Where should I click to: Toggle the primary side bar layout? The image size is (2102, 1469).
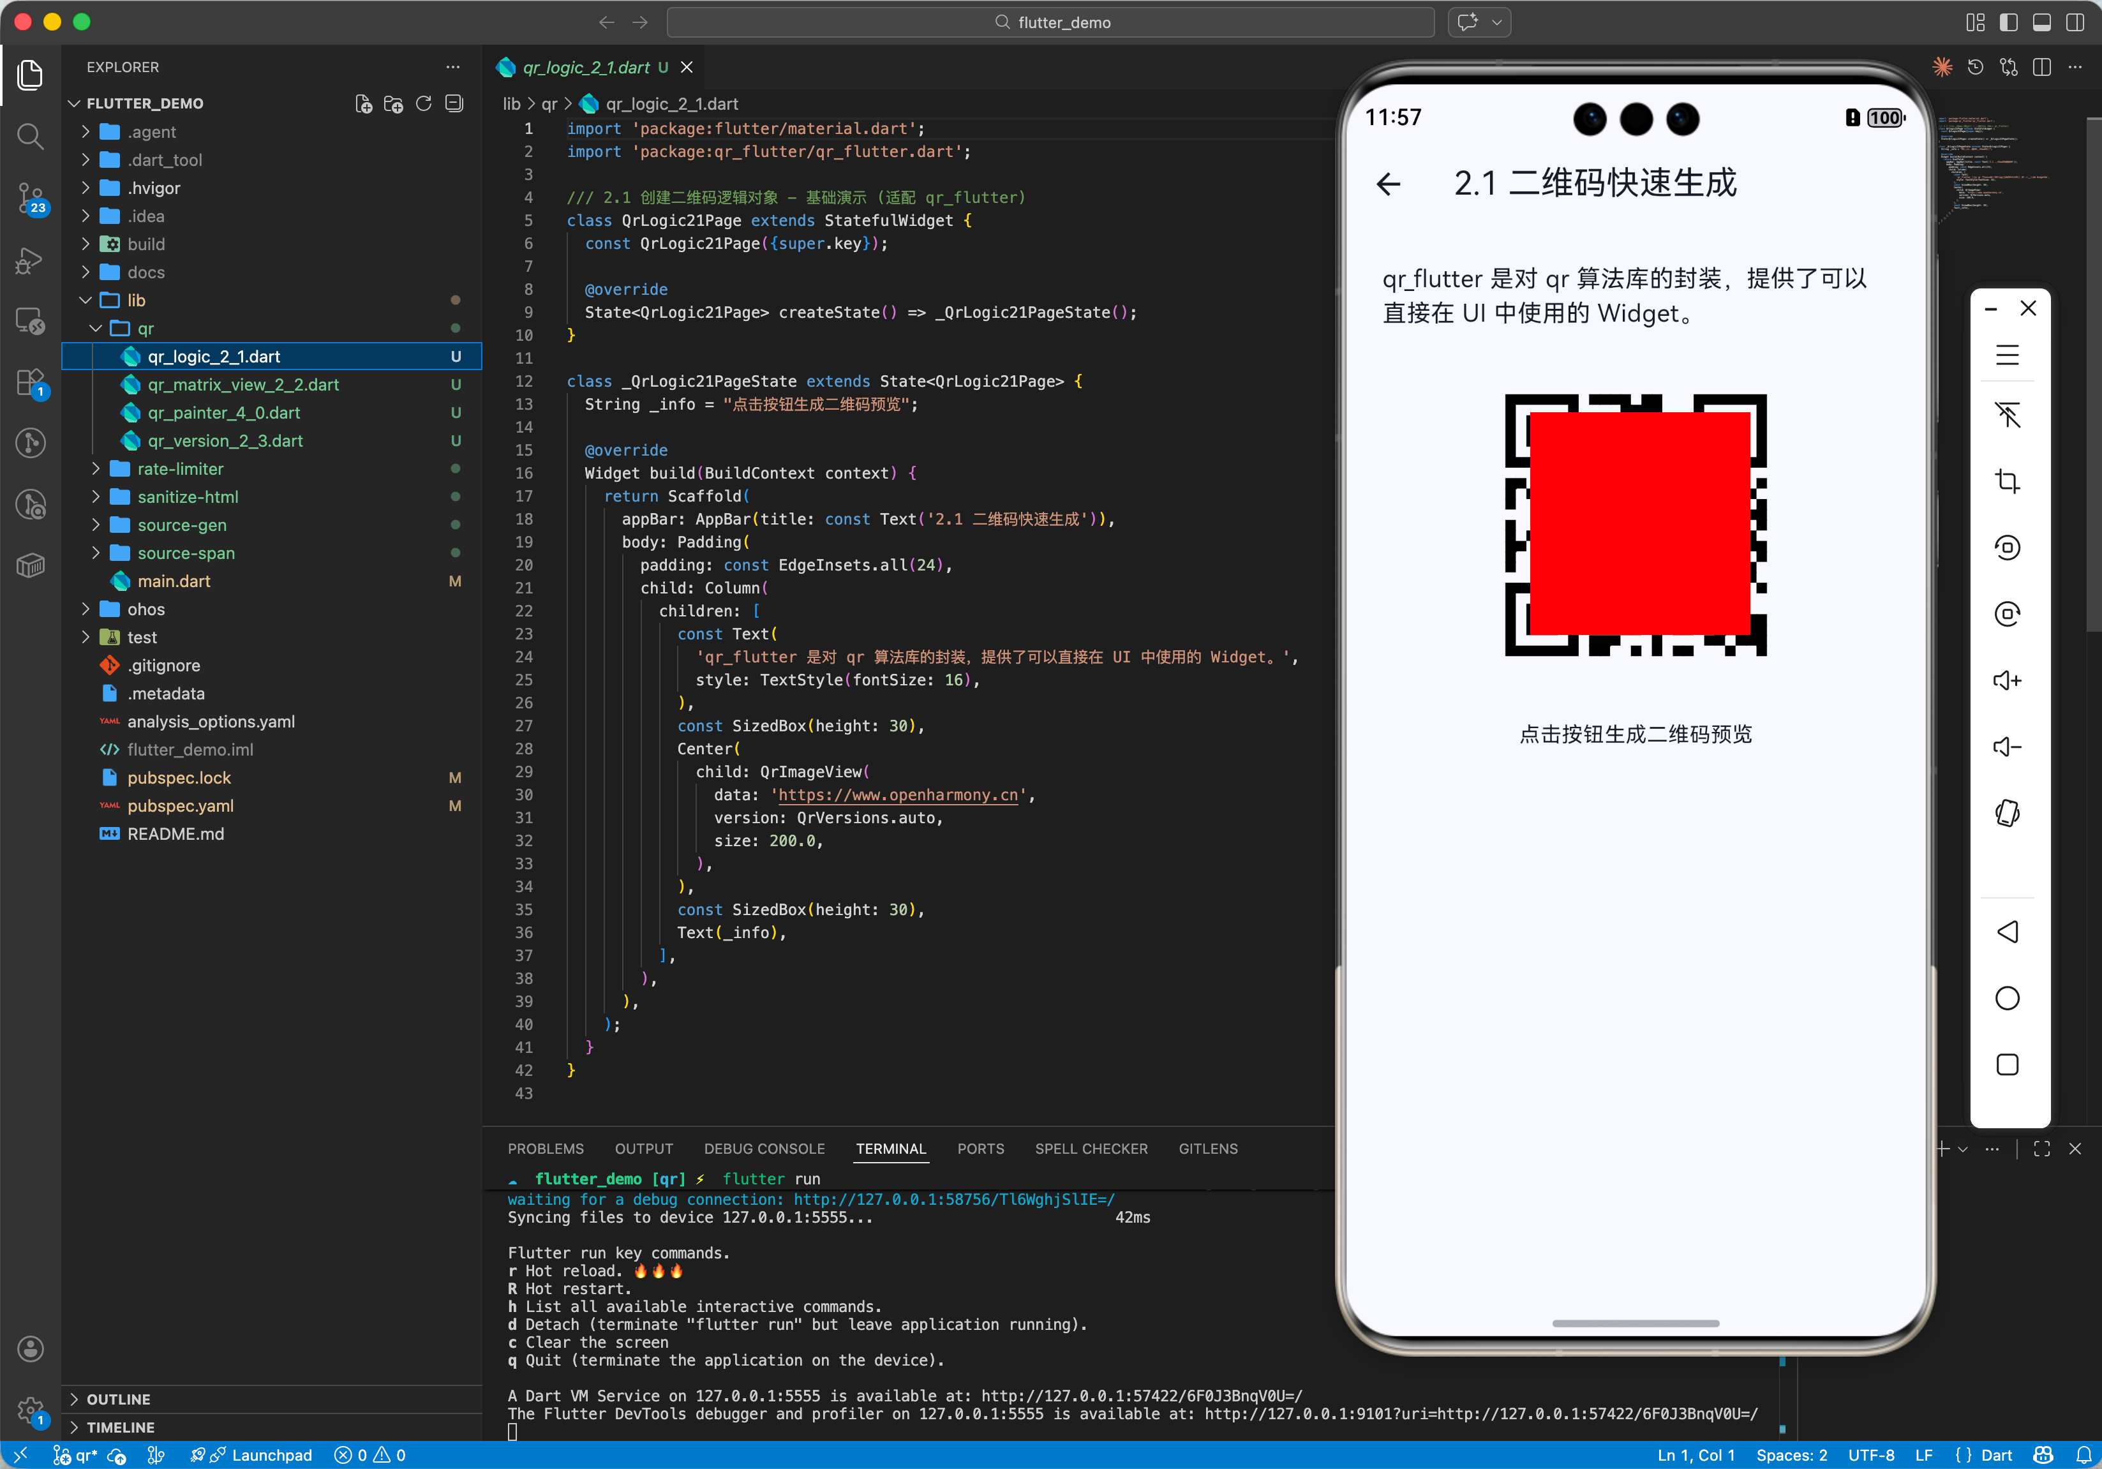coord(2008,22)
